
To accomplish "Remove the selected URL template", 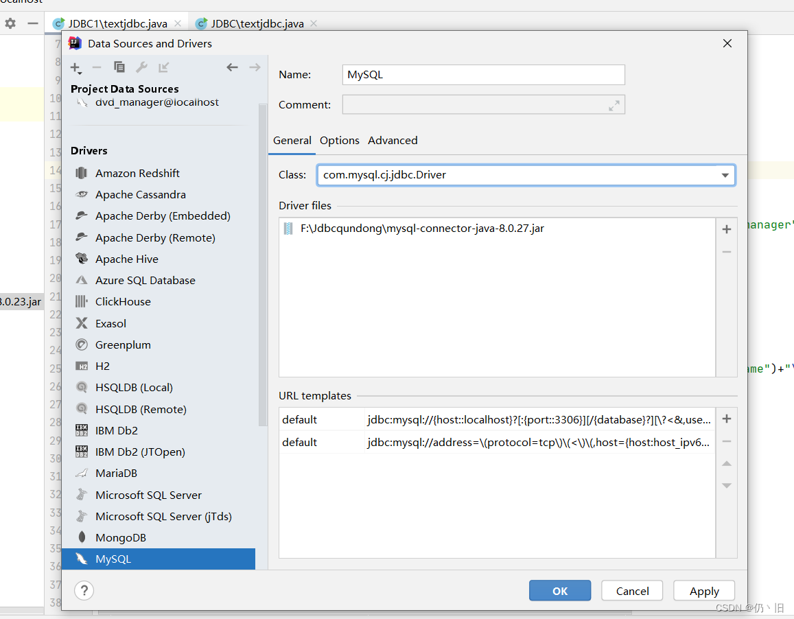I will click(x=727, y=441).
